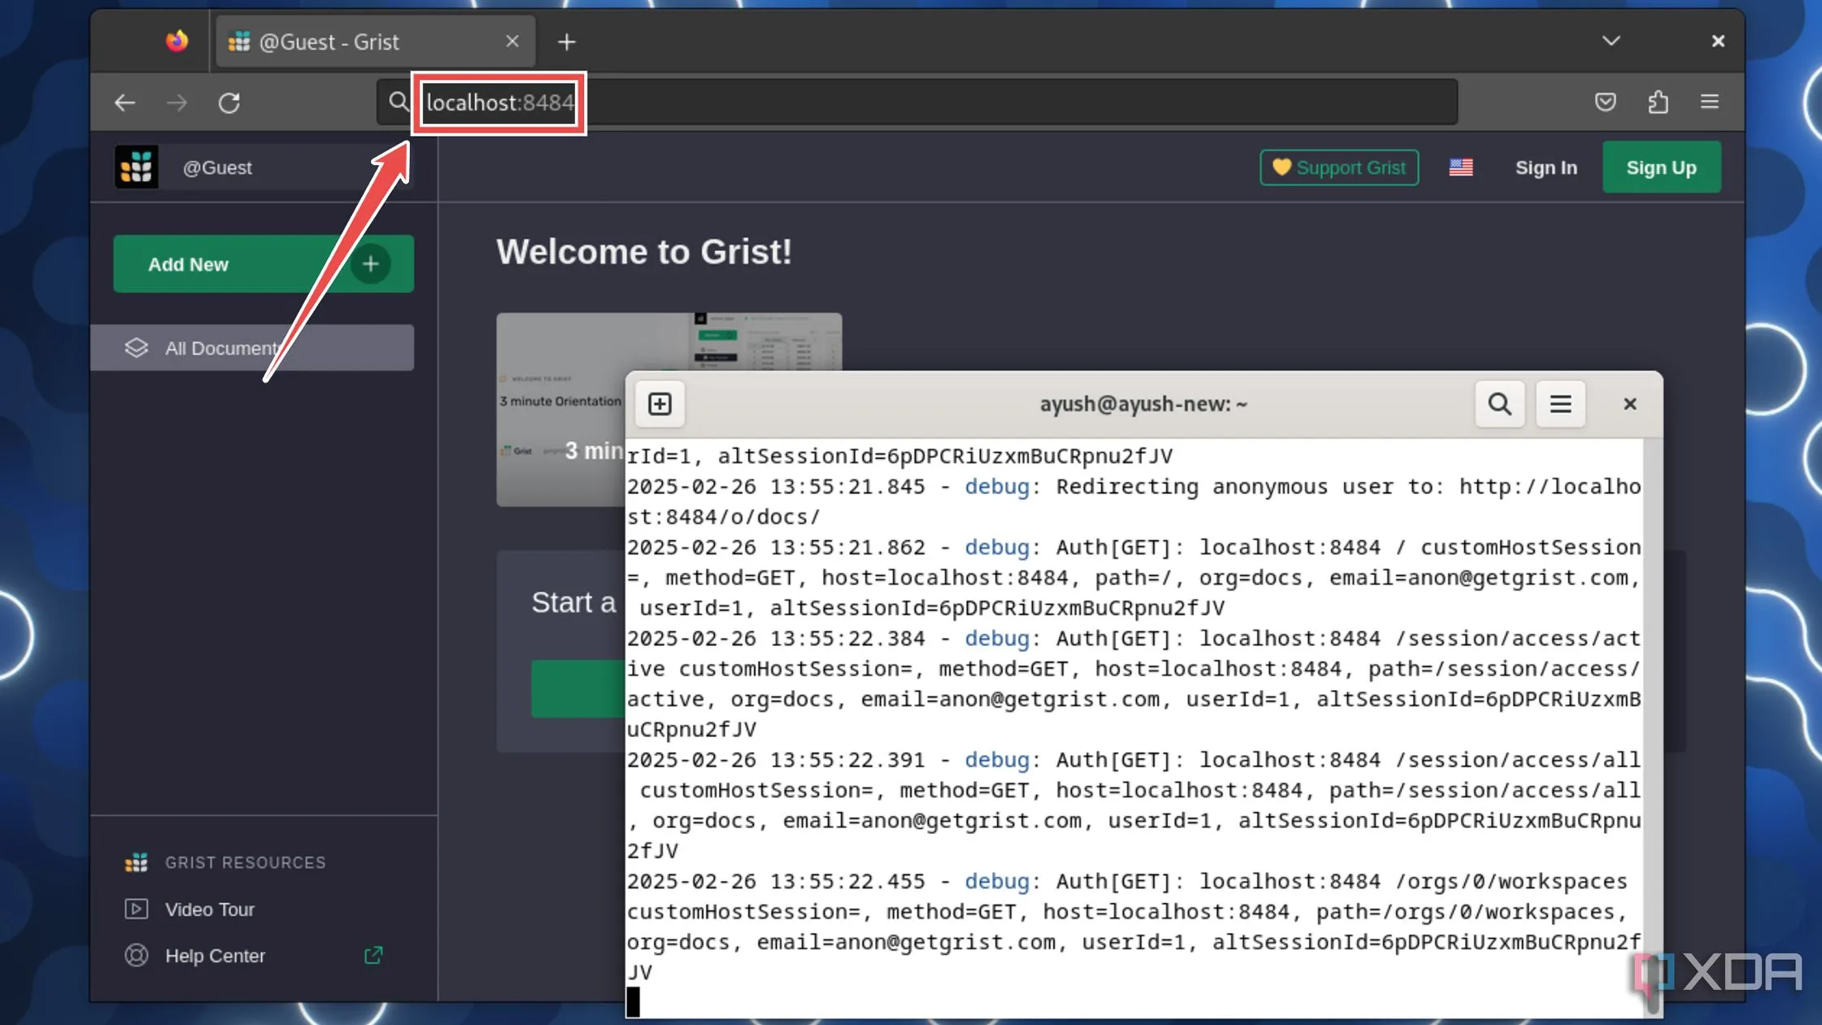The image size is (1822, 1025).
Task: Open the @Guest workspace name
Action: point(217,168)
